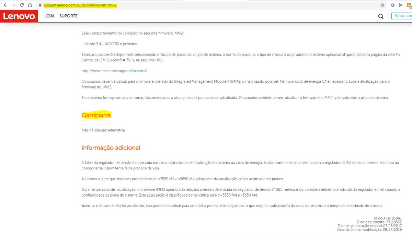Open the Minha conta button

click(402, 16)
